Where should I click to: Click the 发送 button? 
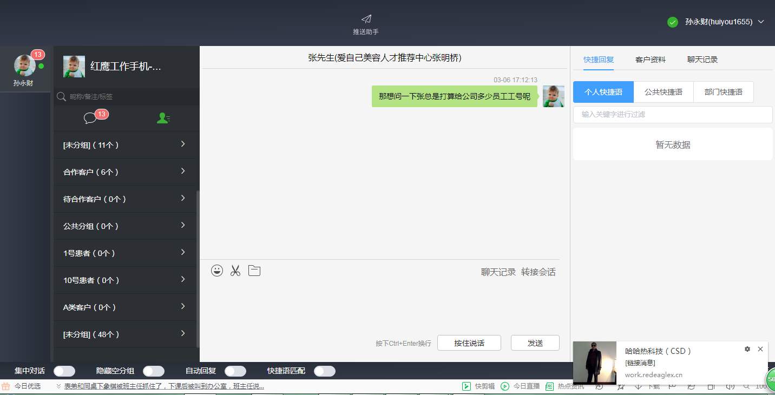(535, 343)
